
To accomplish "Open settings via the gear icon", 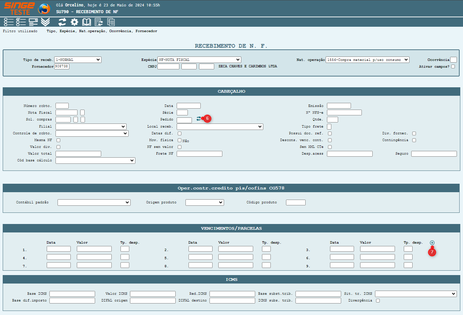I will click(74, 22).
